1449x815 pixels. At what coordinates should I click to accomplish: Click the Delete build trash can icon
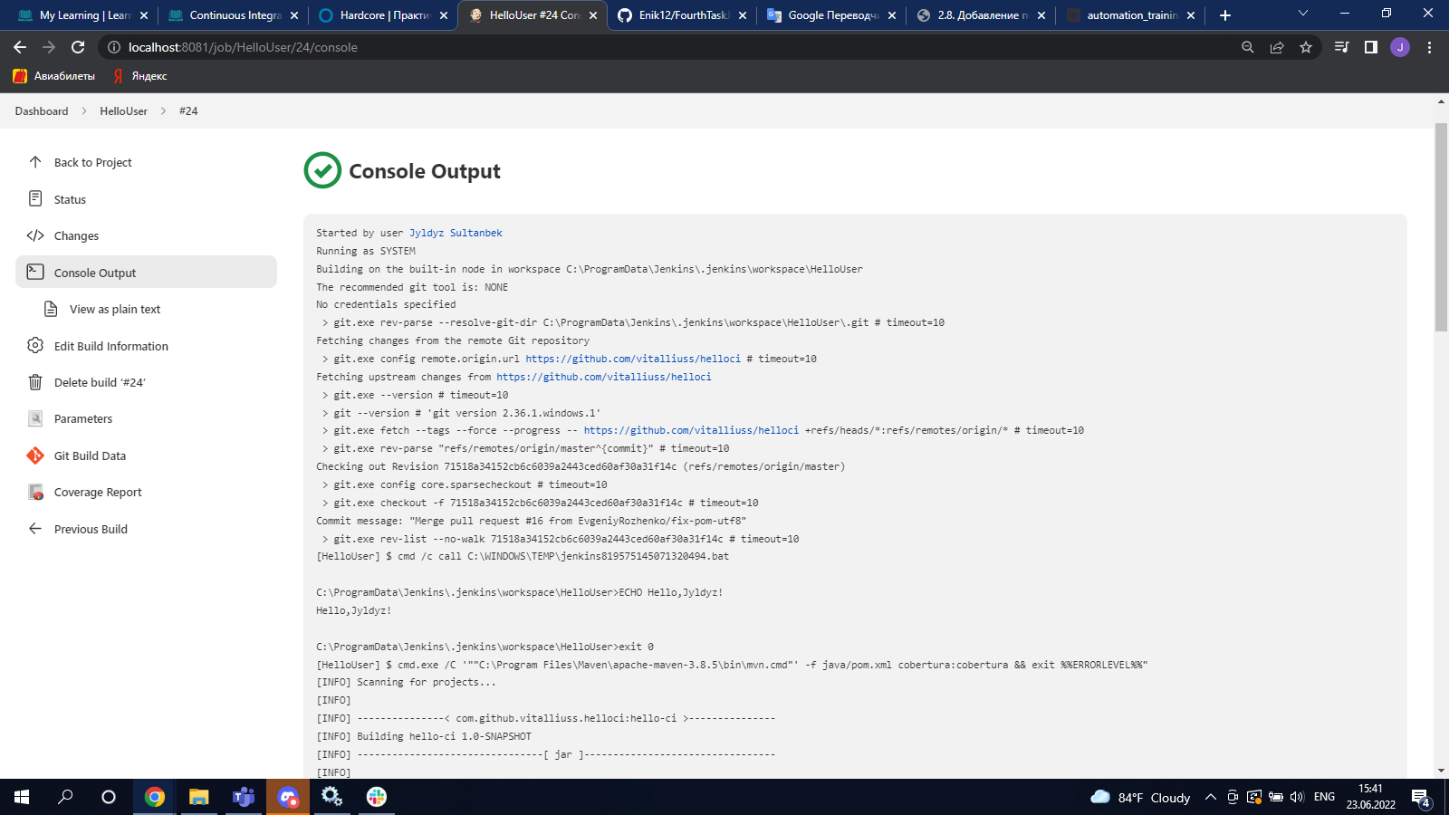35,382
